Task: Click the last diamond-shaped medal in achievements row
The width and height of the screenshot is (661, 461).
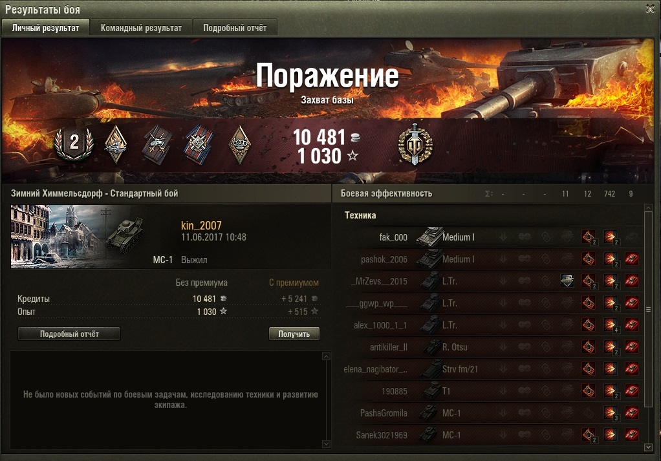Action: [239, 145]
